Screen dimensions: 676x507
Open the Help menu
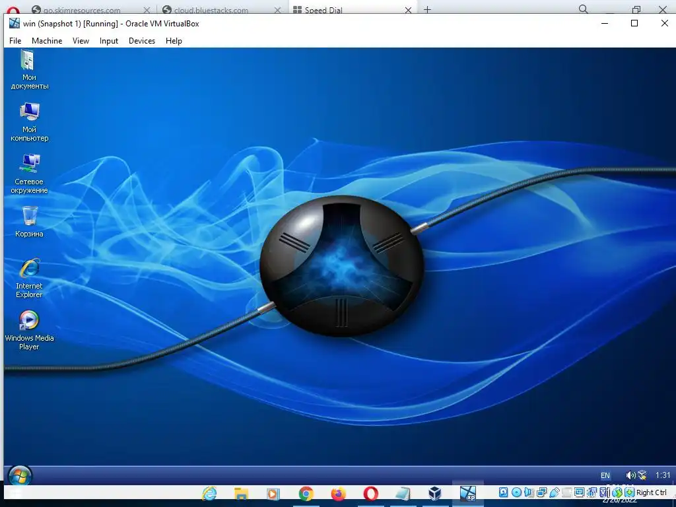pos(174,40)
